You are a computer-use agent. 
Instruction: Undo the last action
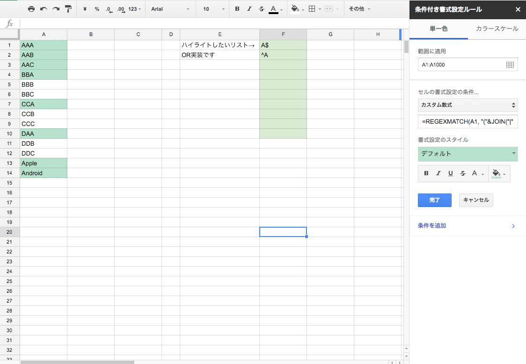[x=44, y=9]
